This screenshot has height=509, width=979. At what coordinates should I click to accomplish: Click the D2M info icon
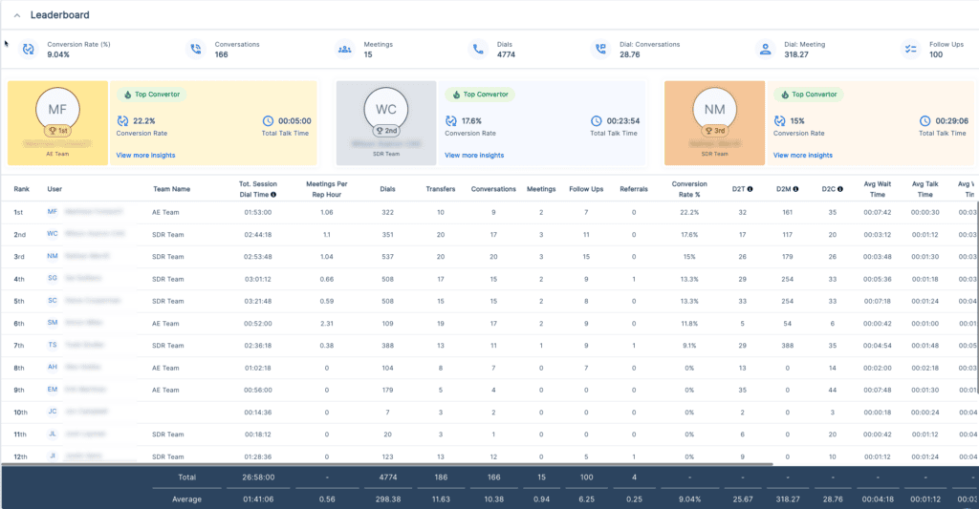coord(795,189)
